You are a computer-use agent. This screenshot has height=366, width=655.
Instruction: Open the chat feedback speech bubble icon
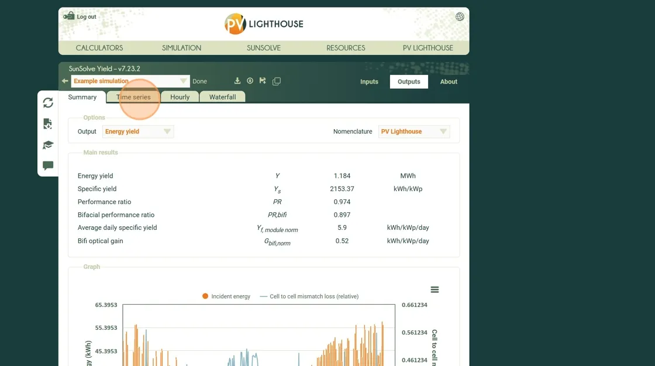(48, 165)
